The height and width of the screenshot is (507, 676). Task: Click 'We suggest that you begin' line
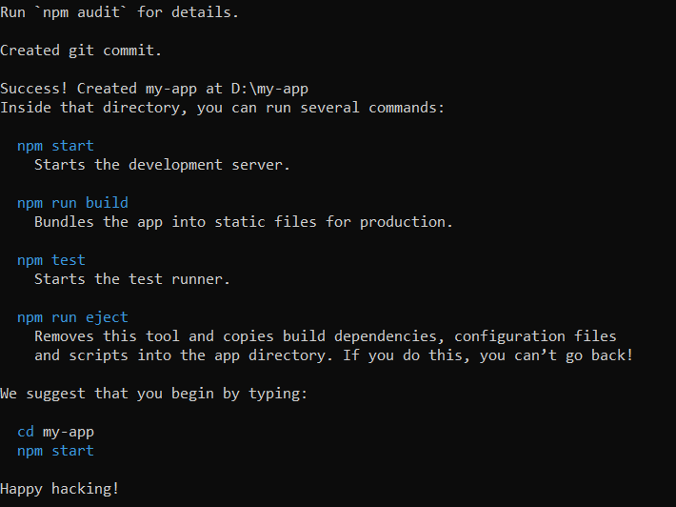pos(153,394)
